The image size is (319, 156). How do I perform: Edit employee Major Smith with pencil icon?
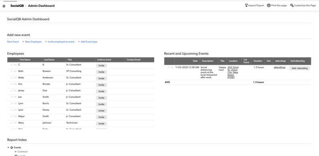(11, 116)
